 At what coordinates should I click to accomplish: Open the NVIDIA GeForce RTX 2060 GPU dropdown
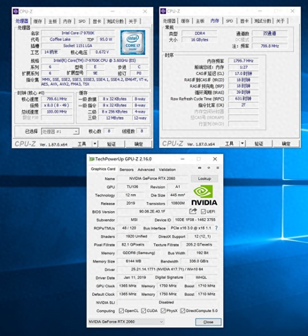tap(161, 322)
